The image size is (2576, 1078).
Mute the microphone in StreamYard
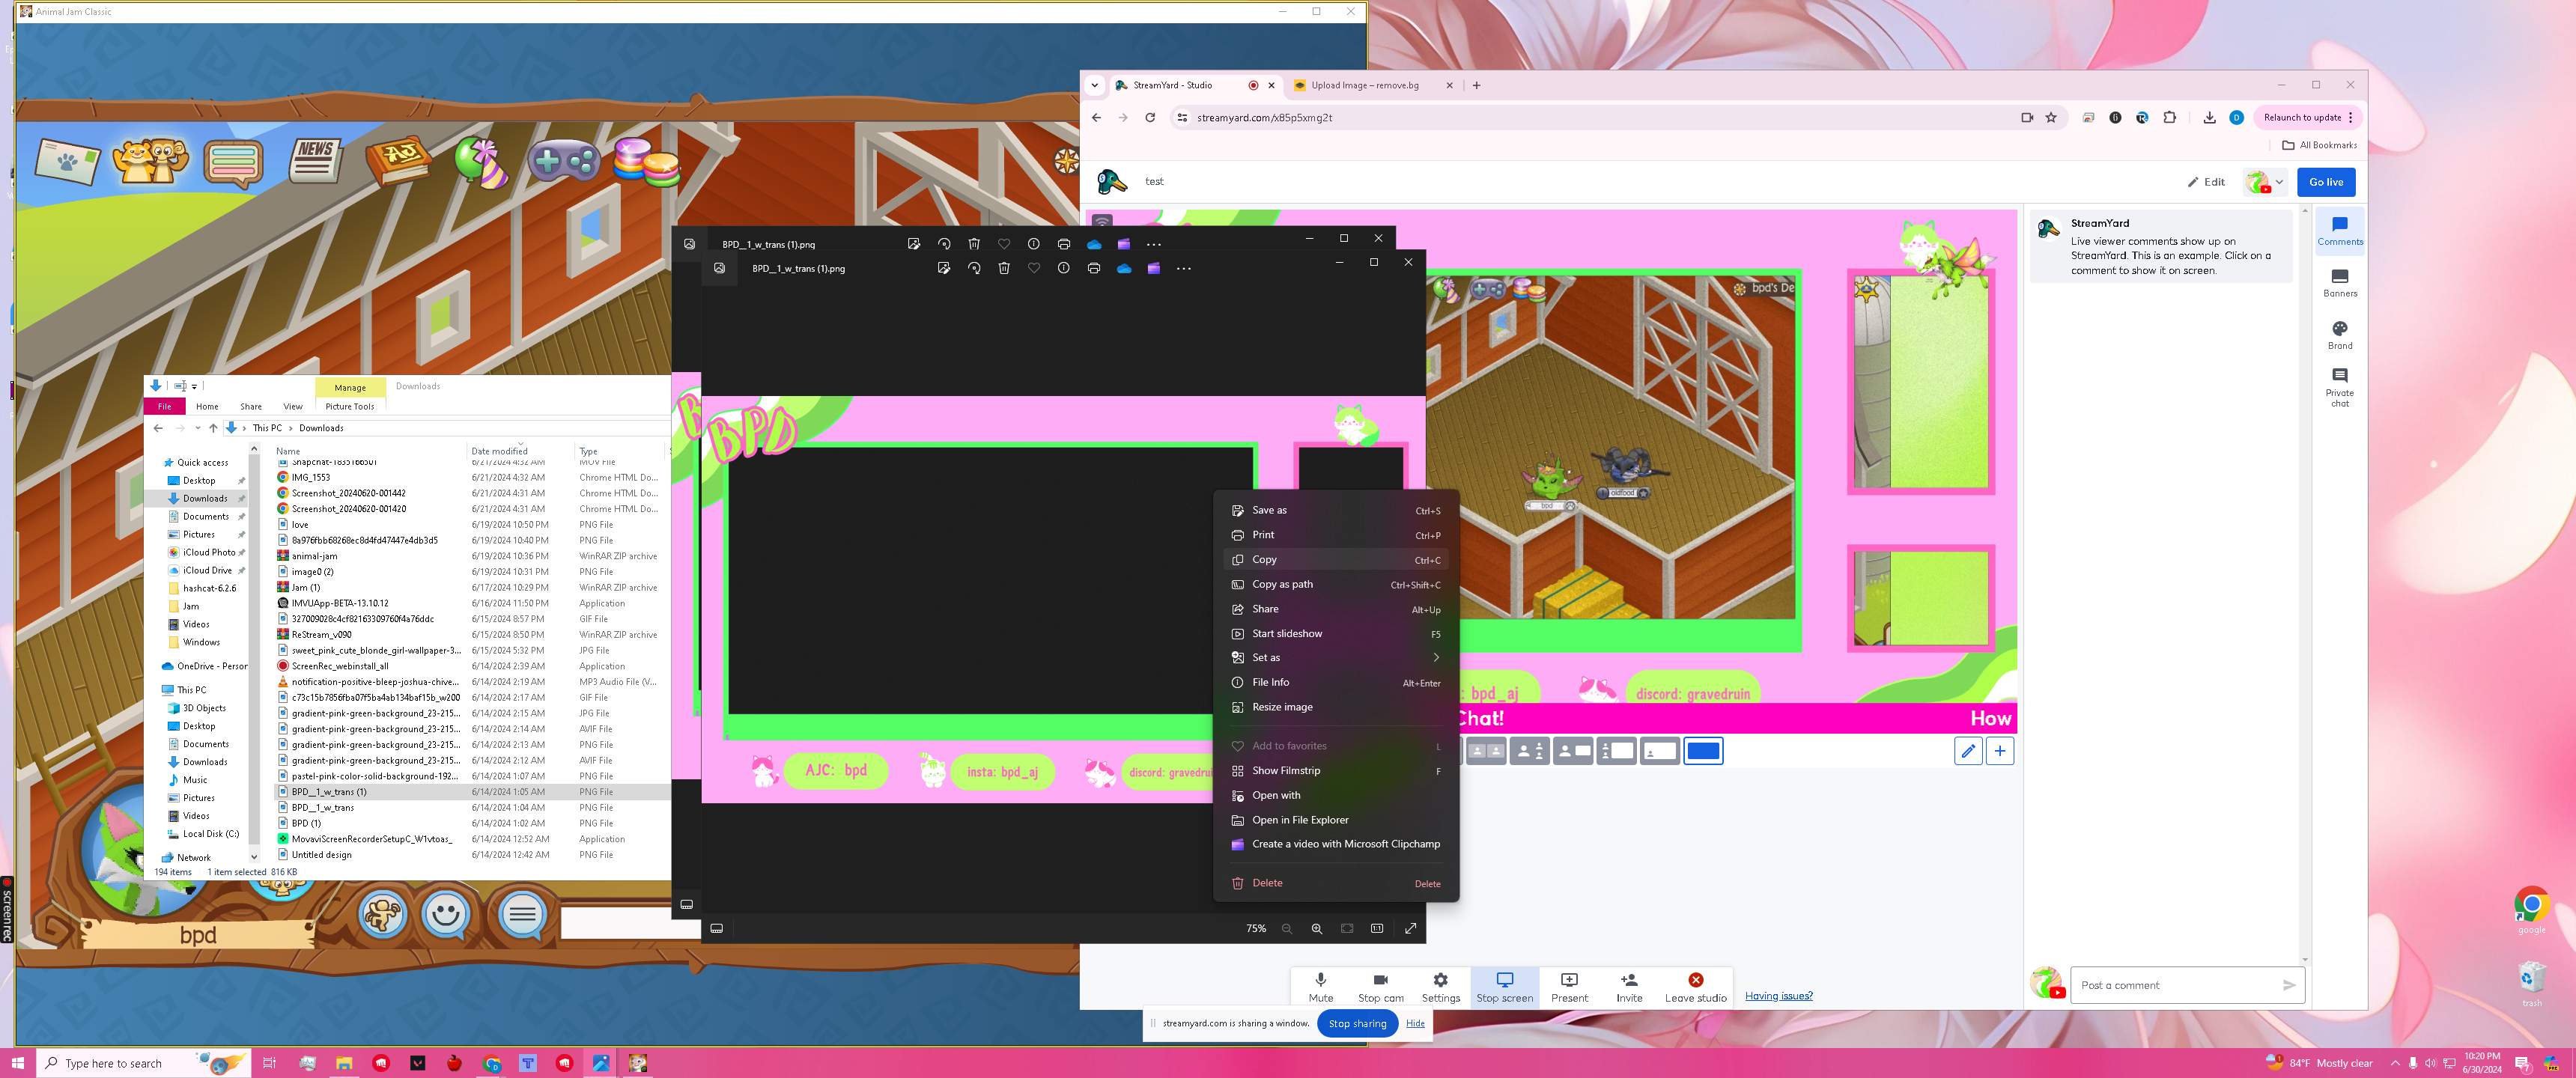pyautogui.click(x=1320, y=987)
